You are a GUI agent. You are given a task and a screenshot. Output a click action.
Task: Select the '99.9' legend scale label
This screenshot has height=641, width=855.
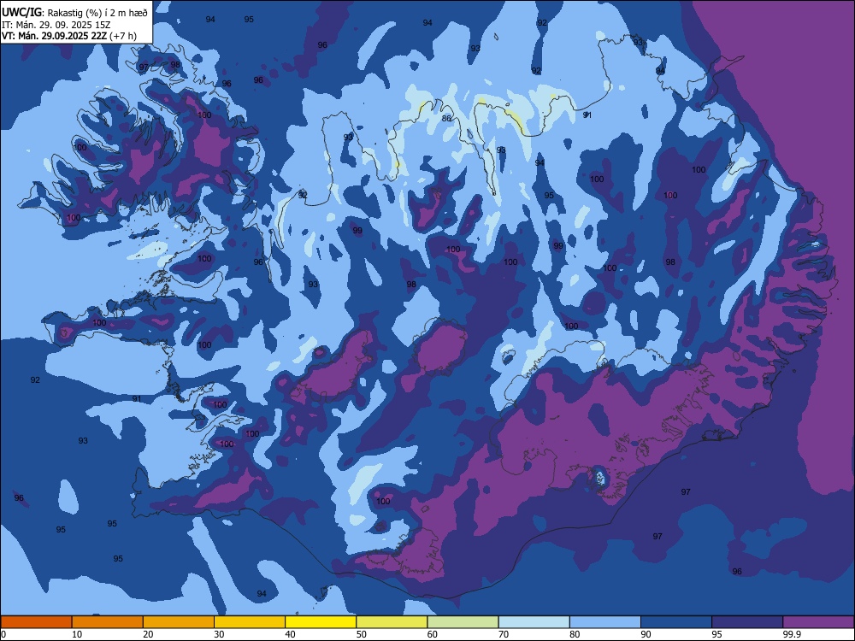point(791,634)
